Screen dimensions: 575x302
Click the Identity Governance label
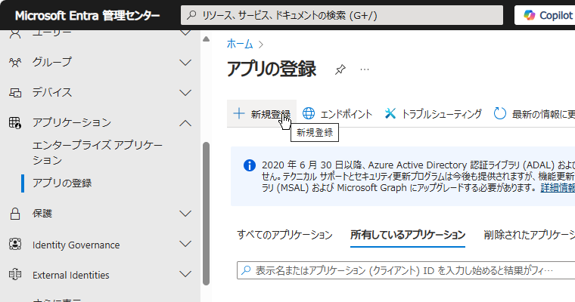coord(76,245)
